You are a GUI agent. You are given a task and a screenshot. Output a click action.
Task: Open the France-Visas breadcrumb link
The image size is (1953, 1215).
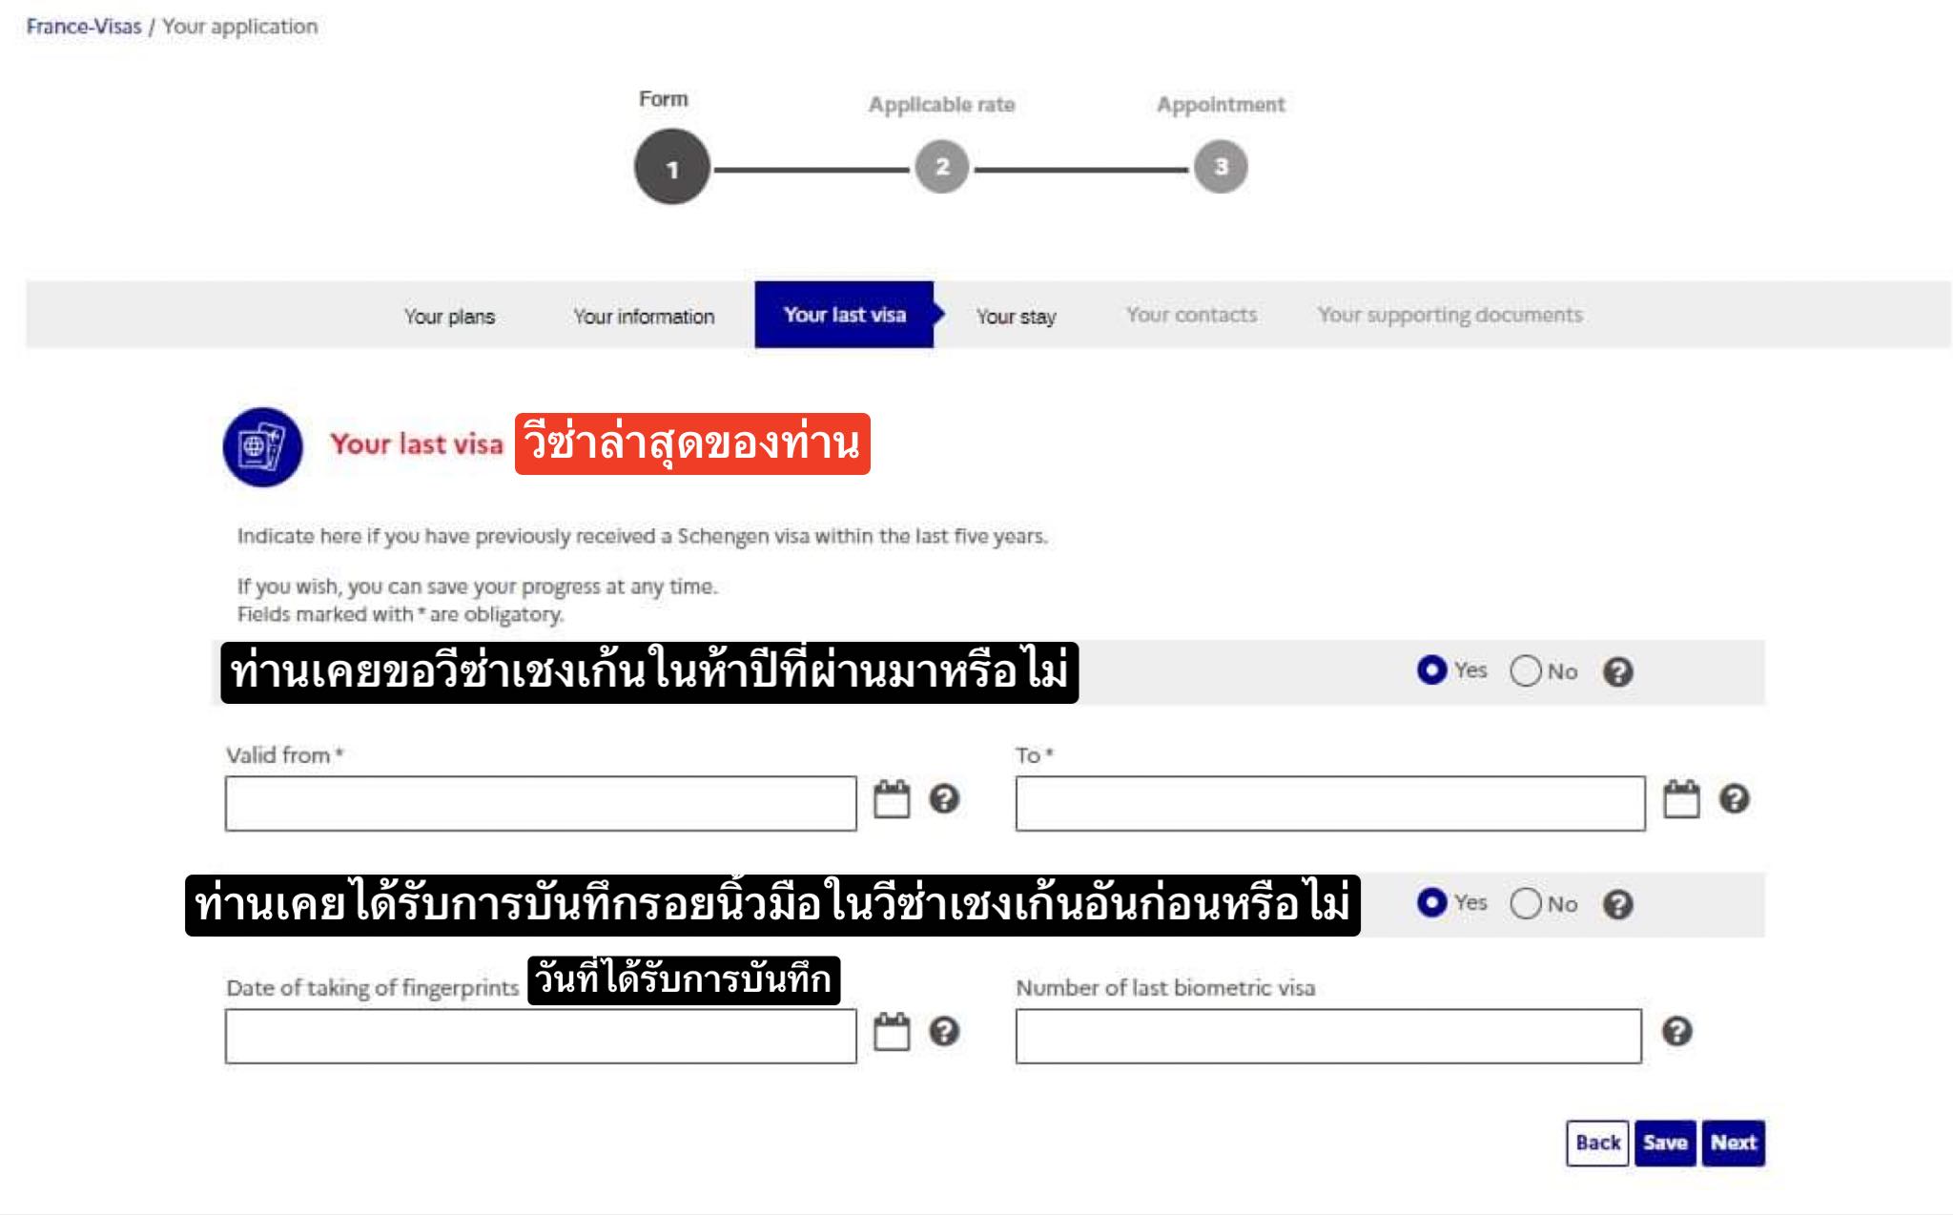[x=83, y=26]
